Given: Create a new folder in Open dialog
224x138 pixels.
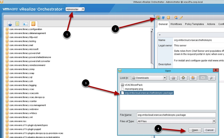Looking at the screenshot, I should coord(192,78).
